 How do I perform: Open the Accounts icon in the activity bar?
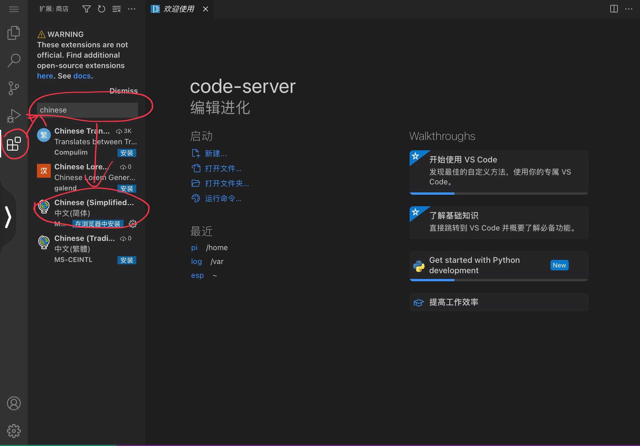(x=14, y=403)
